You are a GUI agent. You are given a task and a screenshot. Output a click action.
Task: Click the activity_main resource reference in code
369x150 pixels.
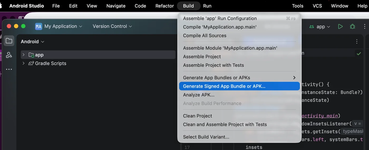tap(319, 116)
